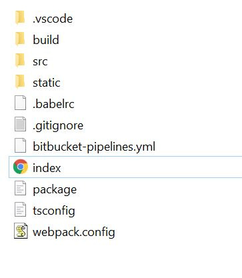Select the .vscode folder icon
The height and width of the screenshot is (278, 242).
click(20, 18)
